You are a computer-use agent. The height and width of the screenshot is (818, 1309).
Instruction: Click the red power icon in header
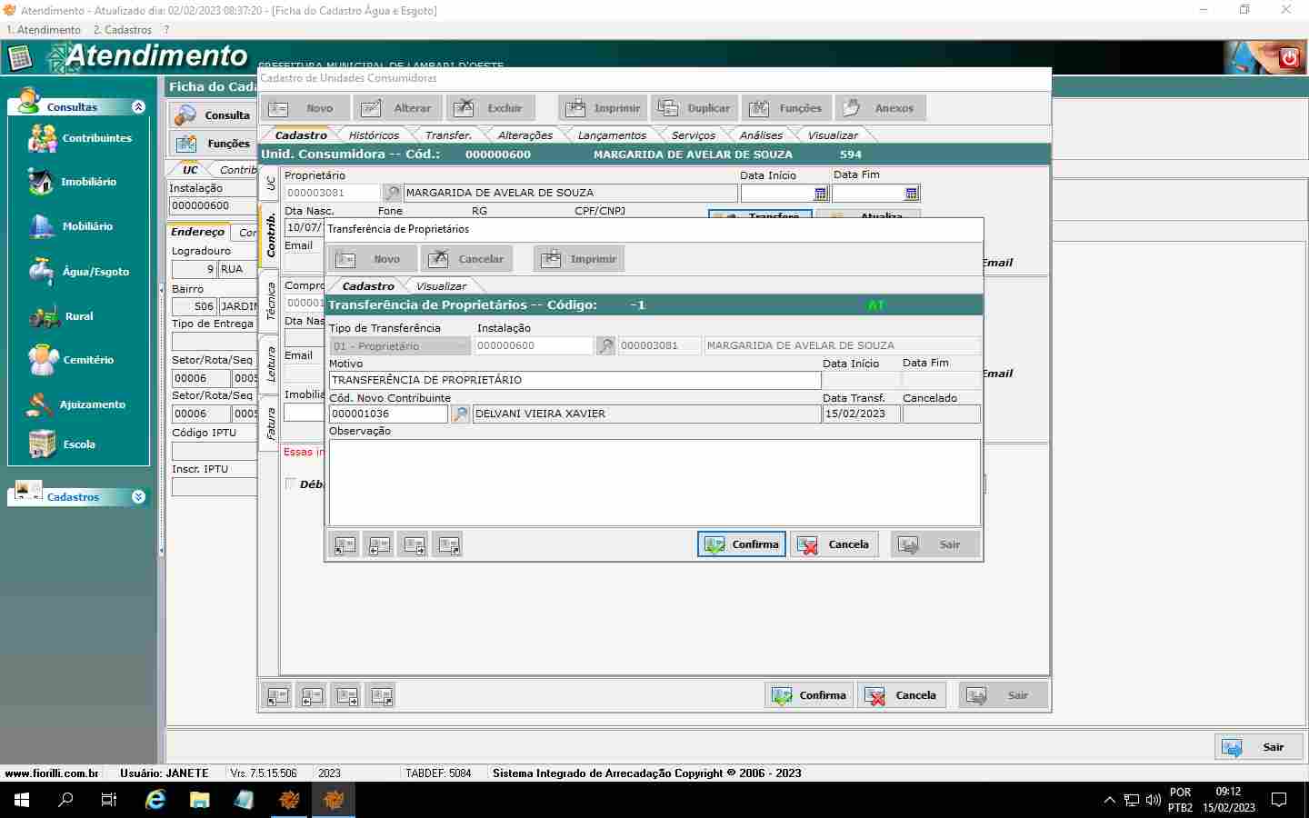coord(1289,58)
